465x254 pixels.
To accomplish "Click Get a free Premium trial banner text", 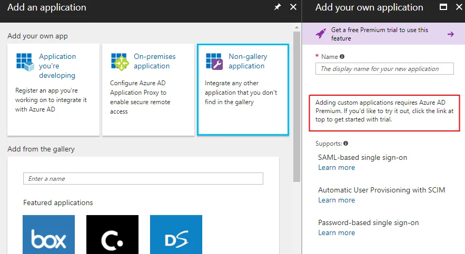I will click(x=380, y=34).
